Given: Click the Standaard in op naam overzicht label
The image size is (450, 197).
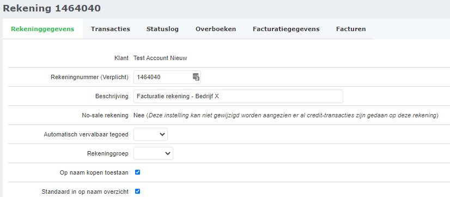Looking at the screenshot, I should pyautogui.click(x=85, y=192).
